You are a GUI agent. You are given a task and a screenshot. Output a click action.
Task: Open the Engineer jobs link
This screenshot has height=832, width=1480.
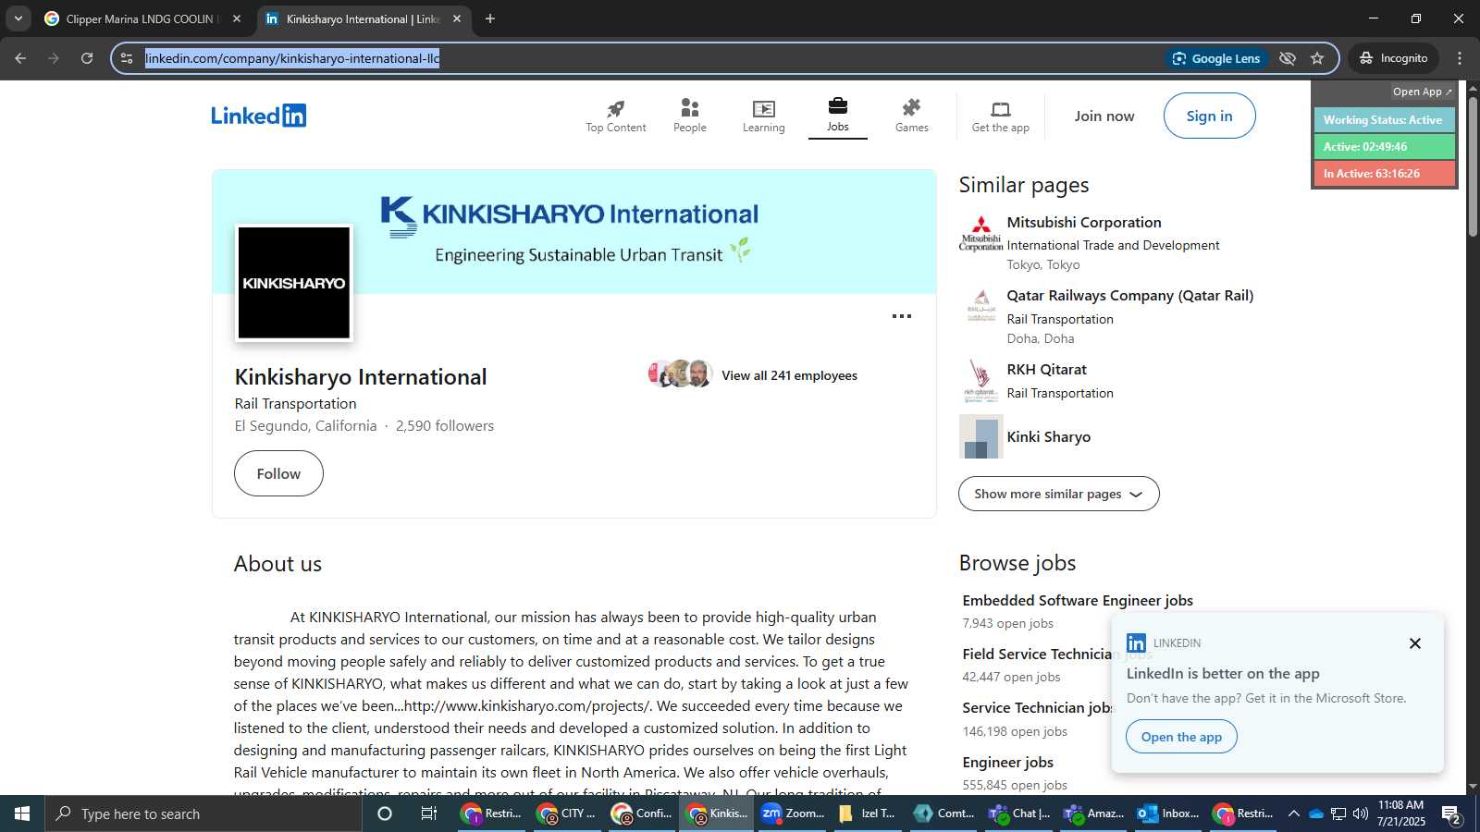pyautogui.click(x=1007, y=762)
